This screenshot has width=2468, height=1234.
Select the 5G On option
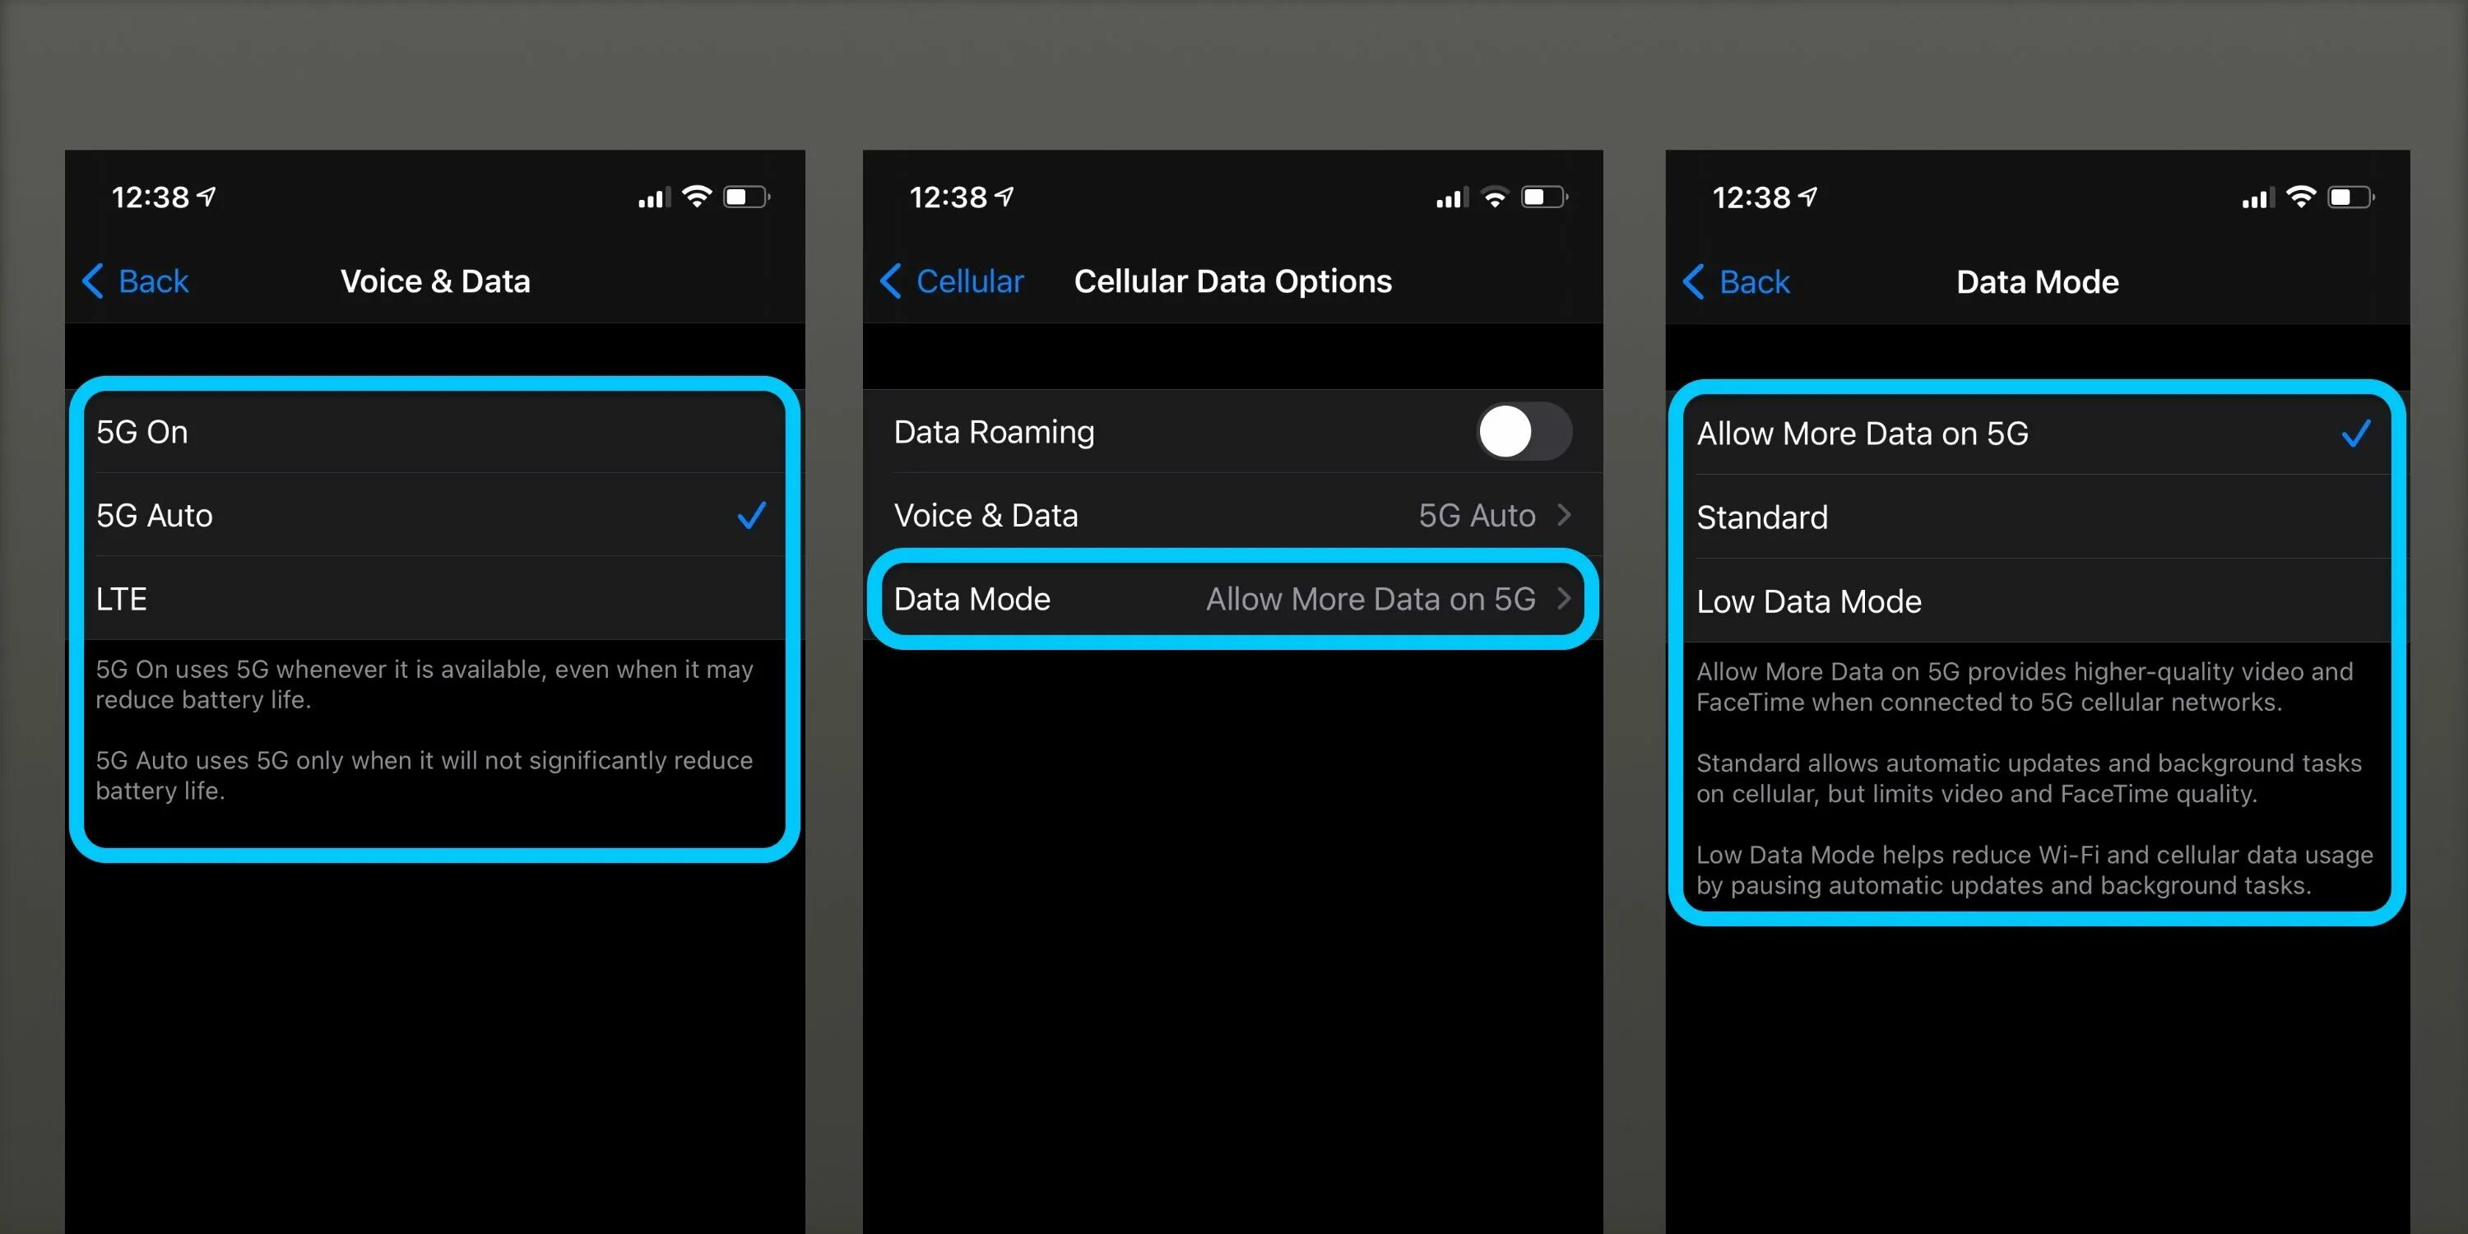(431, 432)
